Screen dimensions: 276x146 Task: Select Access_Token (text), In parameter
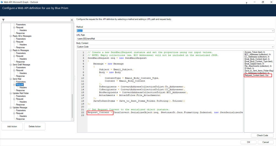[255, 52]
